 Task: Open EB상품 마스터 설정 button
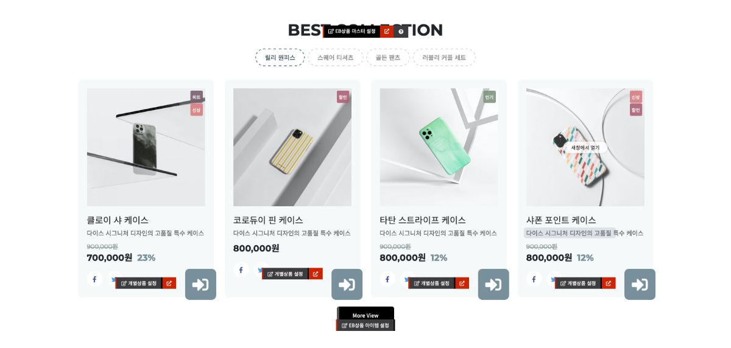click(351, 31)
